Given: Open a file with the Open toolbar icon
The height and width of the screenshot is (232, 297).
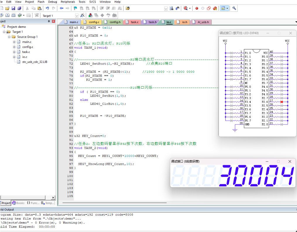Looking at the screenshot, I should (7, 8).
